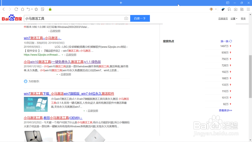The image size is (252, 142).
Task: Go back with the browser back arrow
Action: 4,9
